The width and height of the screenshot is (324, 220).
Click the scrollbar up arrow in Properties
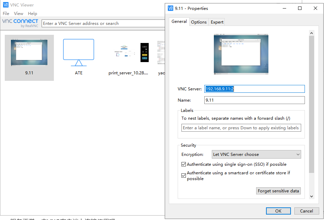312,33
